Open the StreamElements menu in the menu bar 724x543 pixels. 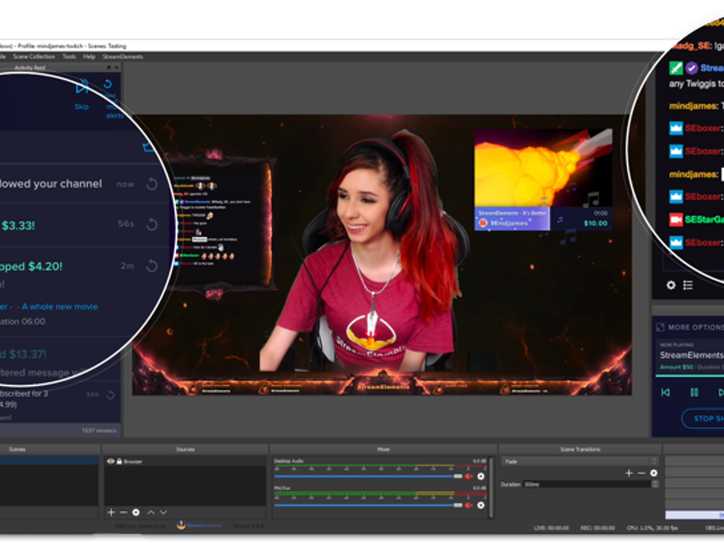click(x=123, y=57)
